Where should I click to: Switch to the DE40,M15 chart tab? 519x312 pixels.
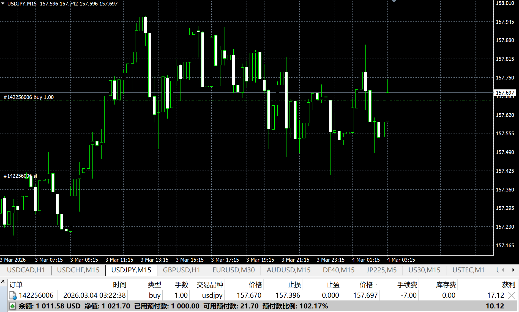pos(338,270)
